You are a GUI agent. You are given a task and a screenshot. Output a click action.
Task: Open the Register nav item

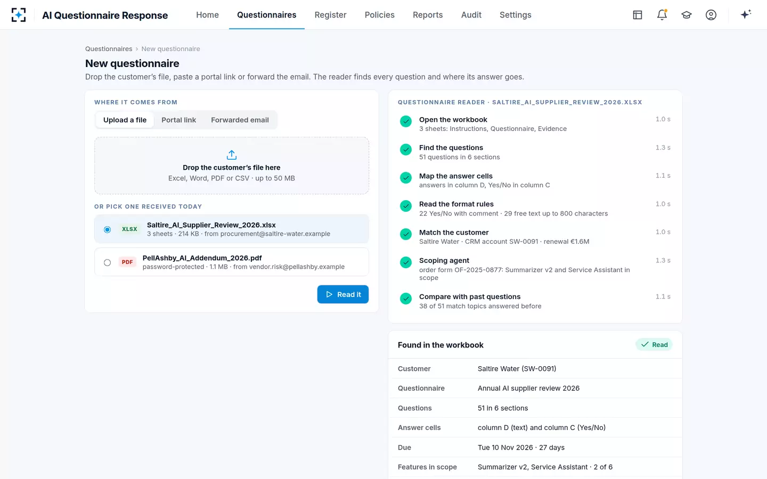click(330, 15)
